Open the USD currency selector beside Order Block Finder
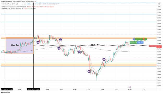163x94 pixels. point(159,4)
